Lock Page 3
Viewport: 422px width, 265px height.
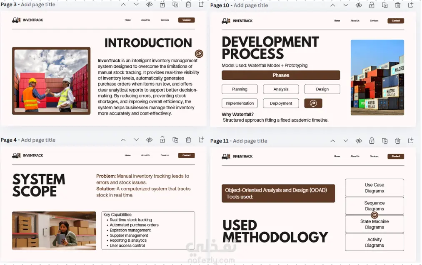click(162, 5)
